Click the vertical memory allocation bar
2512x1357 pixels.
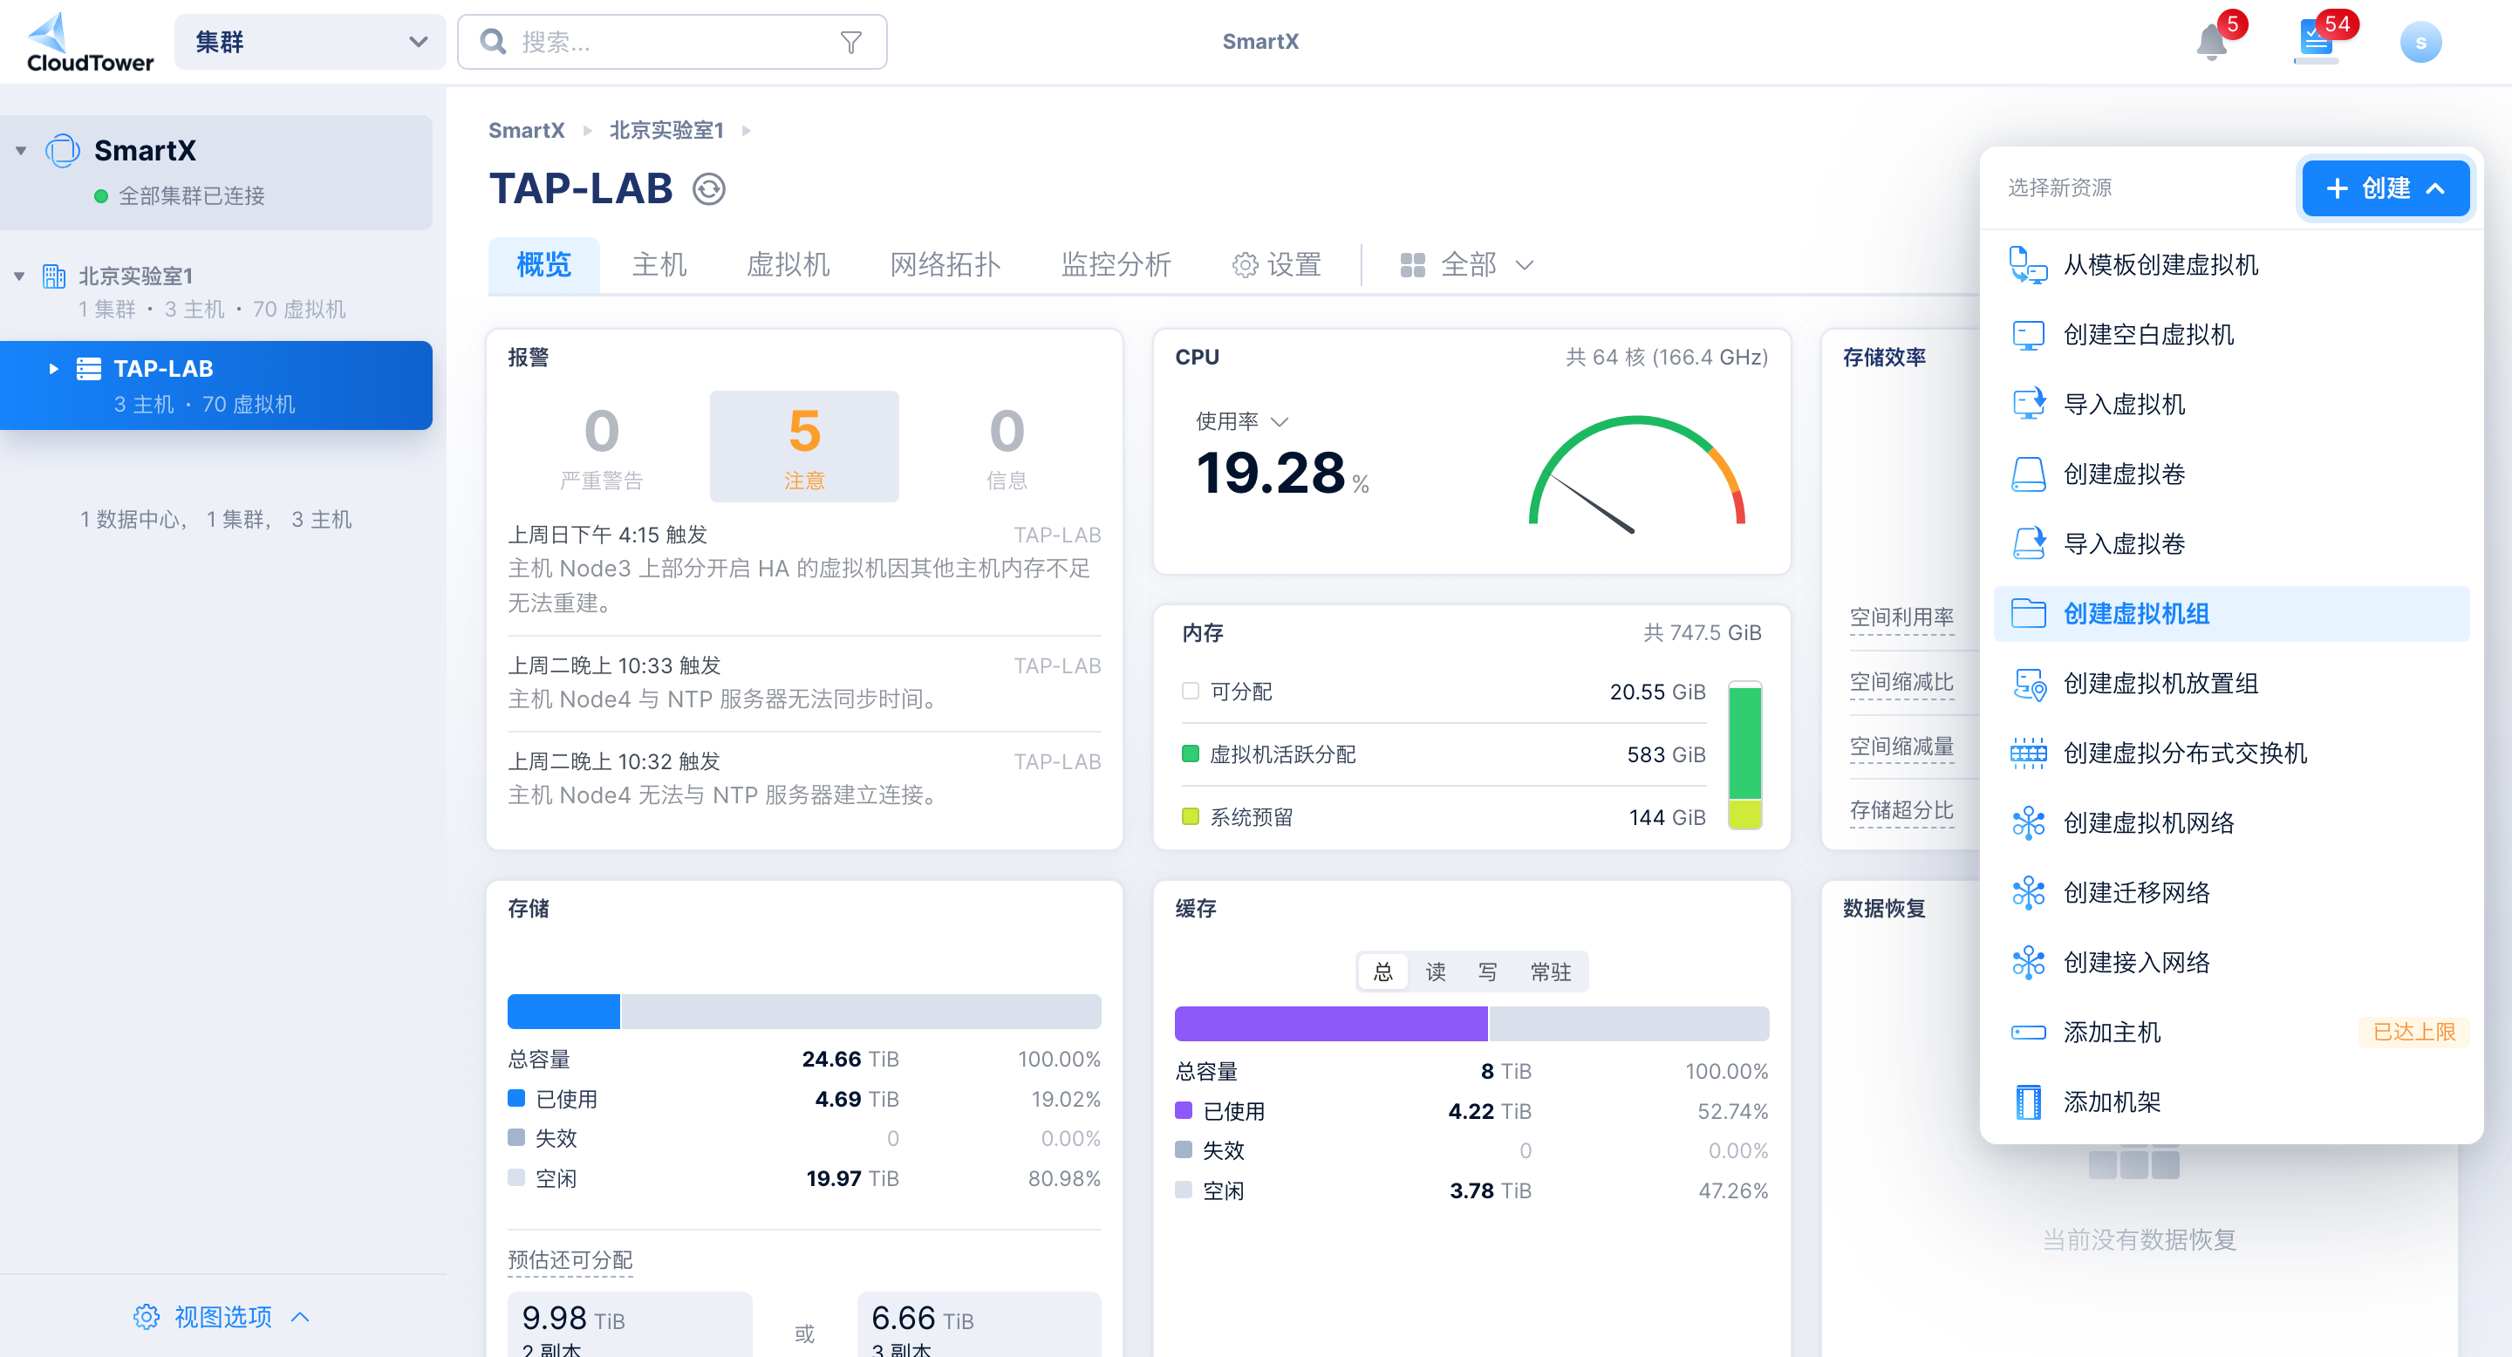(1744, 755)
